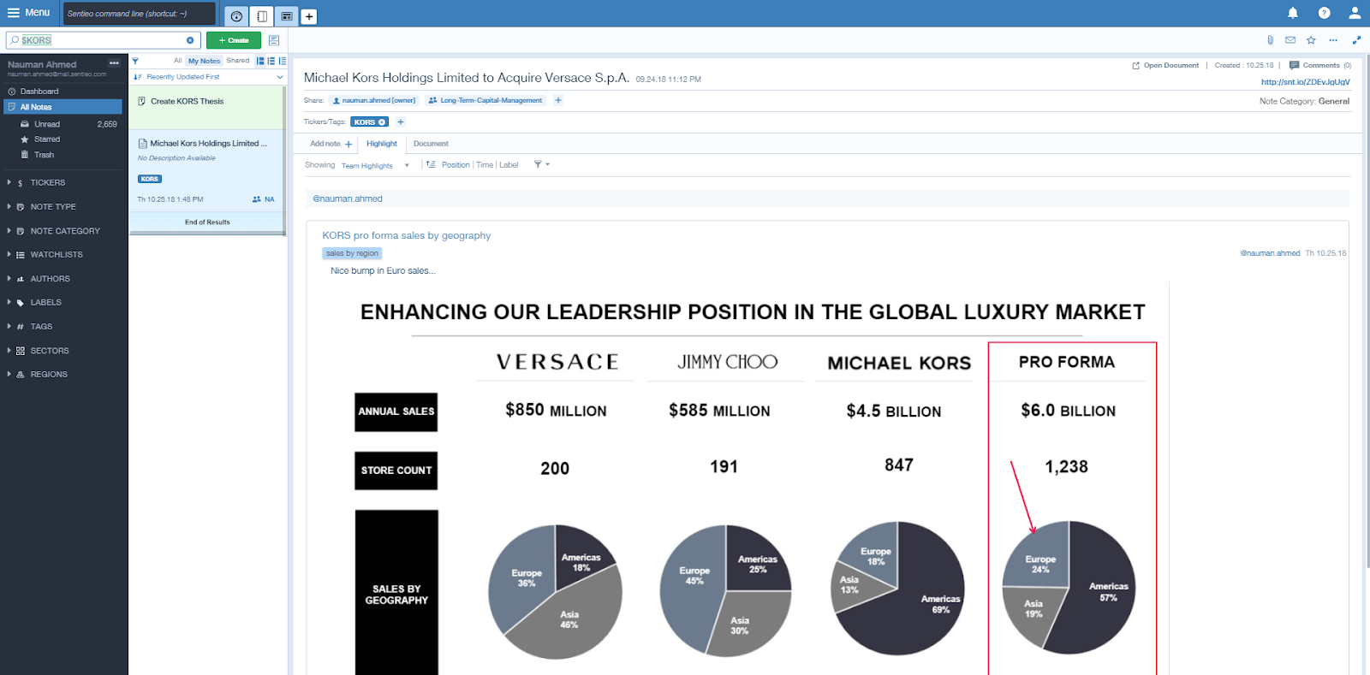1370x675 pixels.
Task: Sort highlights by Label
Action: point(509,165)
